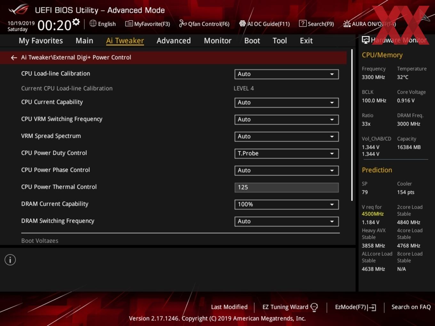Select the Ai Tweaker tab

125,41
